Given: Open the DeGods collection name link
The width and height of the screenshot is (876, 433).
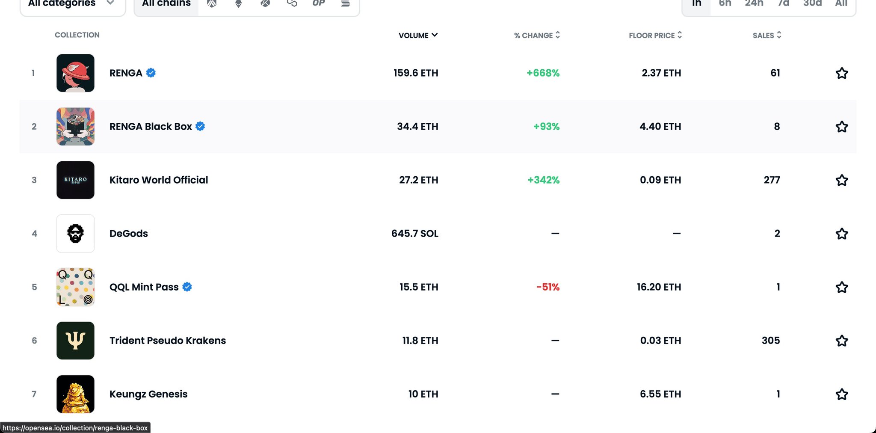Looking at the screenshot, I should (x=129, y=233).
